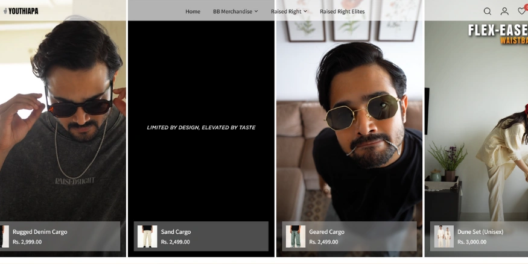Click the Flex-Ease Waistband banner text
This screenshot has height=264, width=528.
click(498, 34)
